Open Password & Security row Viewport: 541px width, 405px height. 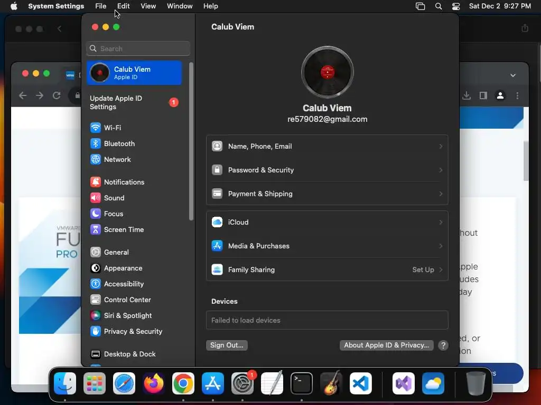(327, 170)
